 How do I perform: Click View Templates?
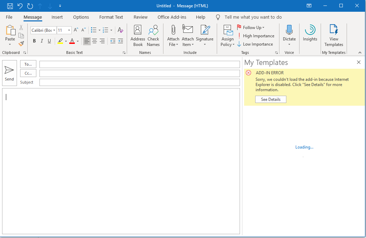pyautogui.click(x=334, y=36)
